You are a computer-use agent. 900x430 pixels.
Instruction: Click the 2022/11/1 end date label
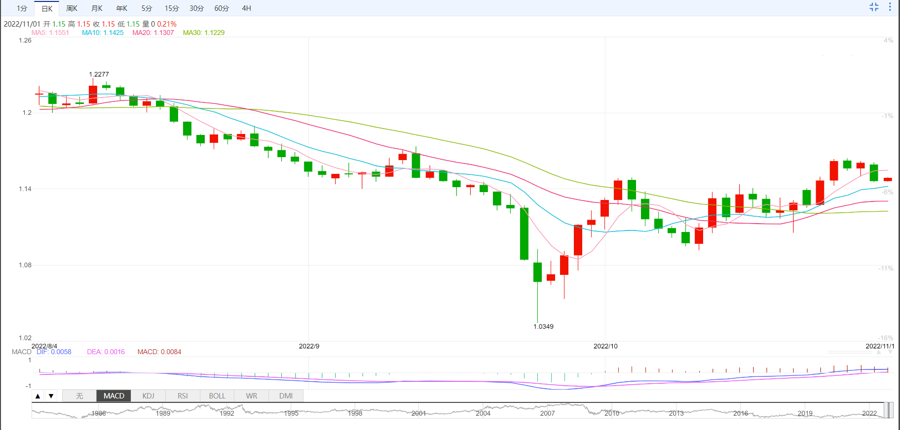(880, 346)
